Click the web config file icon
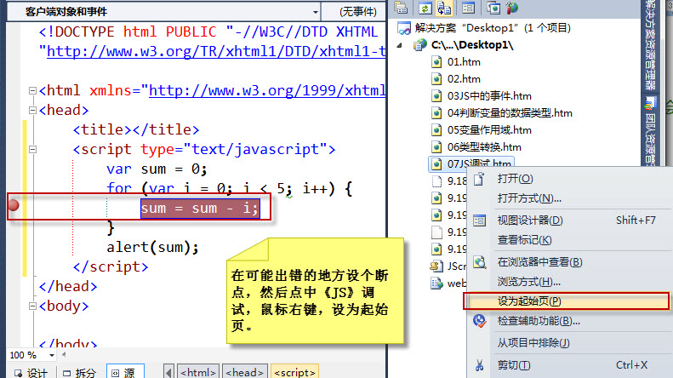 coord(436,283)
